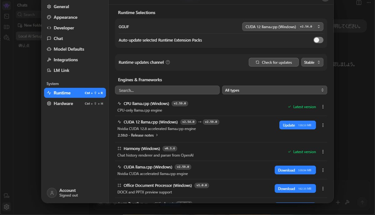Open the three-dot menu for Harmony (Windows)
Screen dimensions: 375x215
(x=323, y=152)
